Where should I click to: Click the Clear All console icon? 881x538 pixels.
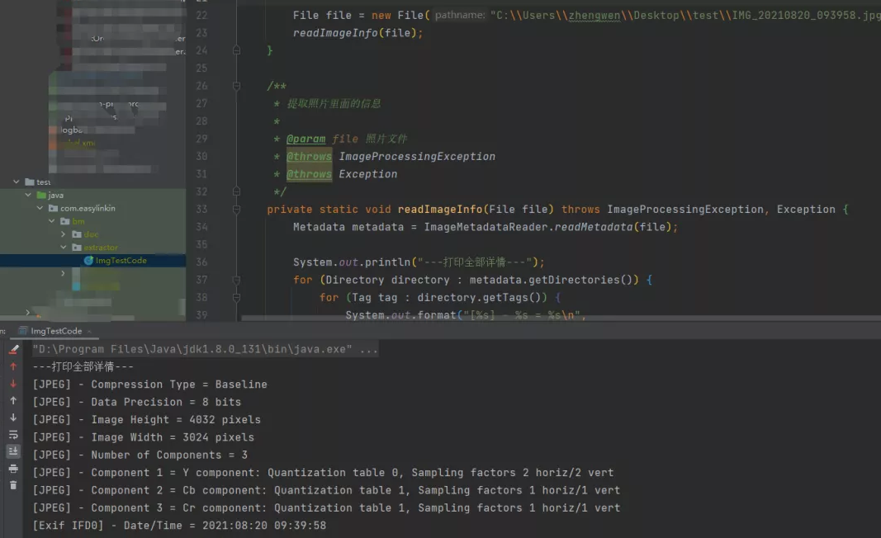click(x=13, y=349)
